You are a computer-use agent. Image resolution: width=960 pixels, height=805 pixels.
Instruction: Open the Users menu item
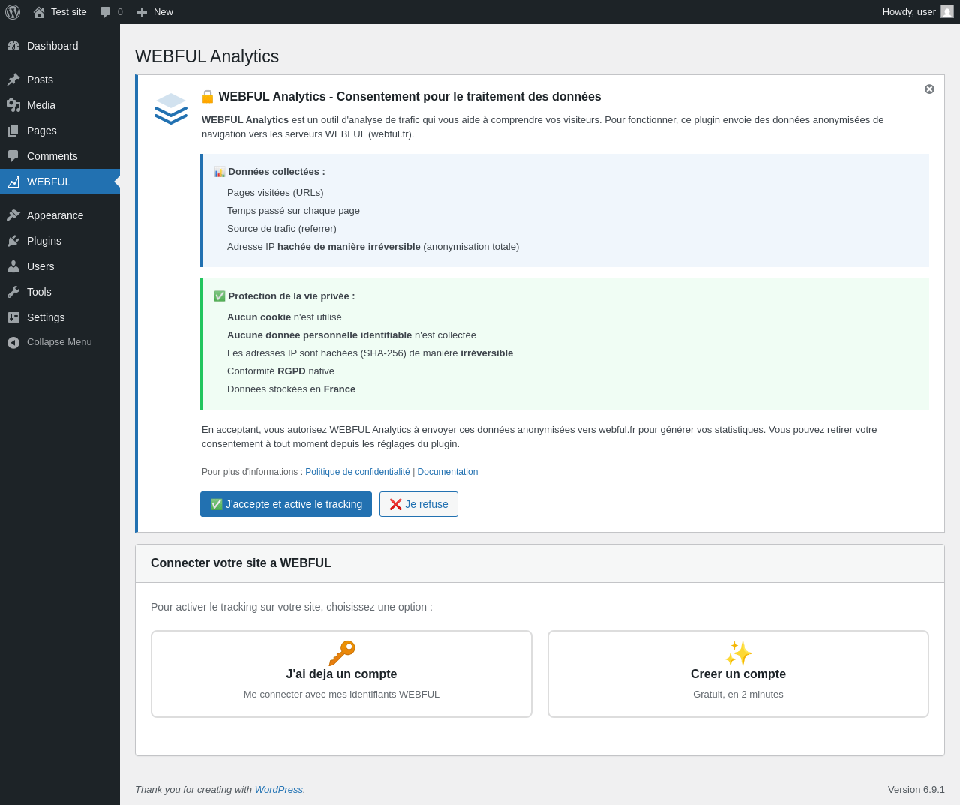point(60,266)
